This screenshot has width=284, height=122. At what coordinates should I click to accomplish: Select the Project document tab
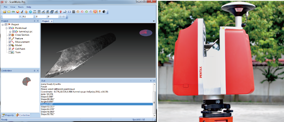[46, 21]
